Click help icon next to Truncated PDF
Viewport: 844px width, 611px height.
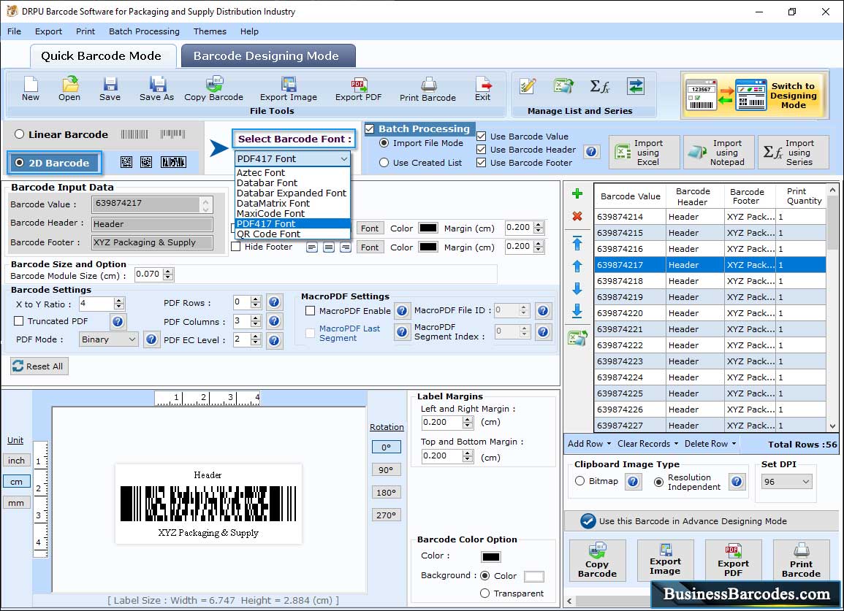tap(118, 322)
